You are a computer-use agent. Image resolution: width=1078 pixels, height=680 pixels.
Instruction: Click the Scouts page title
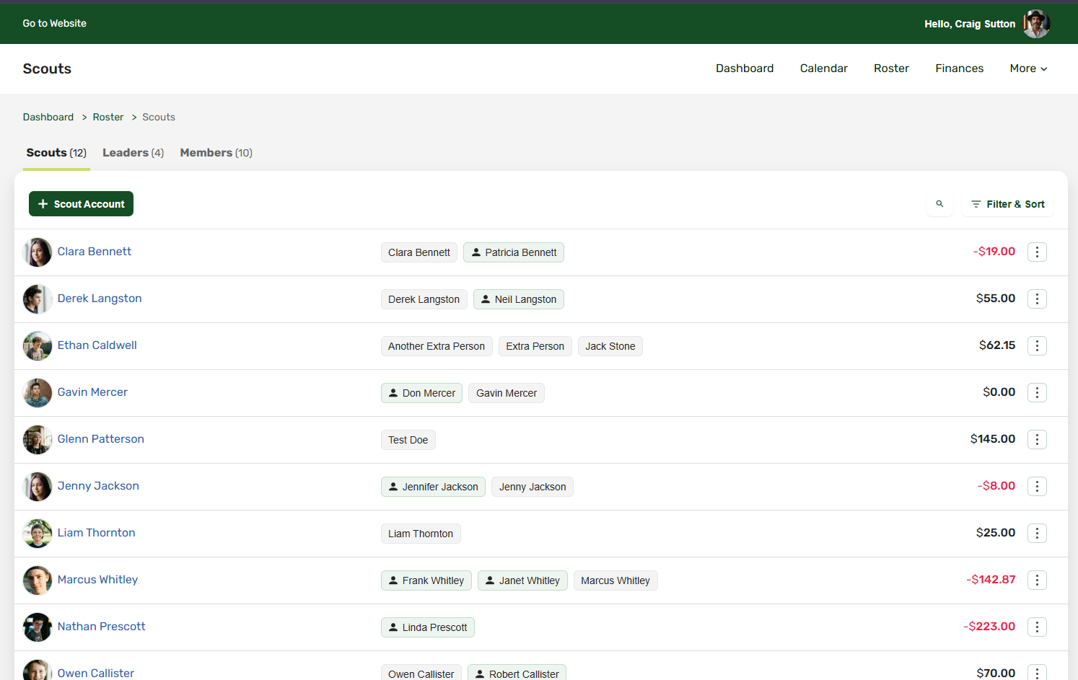coord(47,69)
